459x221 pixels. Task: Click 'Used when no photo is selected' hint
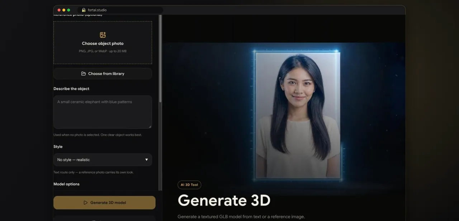tap(98, 135)
